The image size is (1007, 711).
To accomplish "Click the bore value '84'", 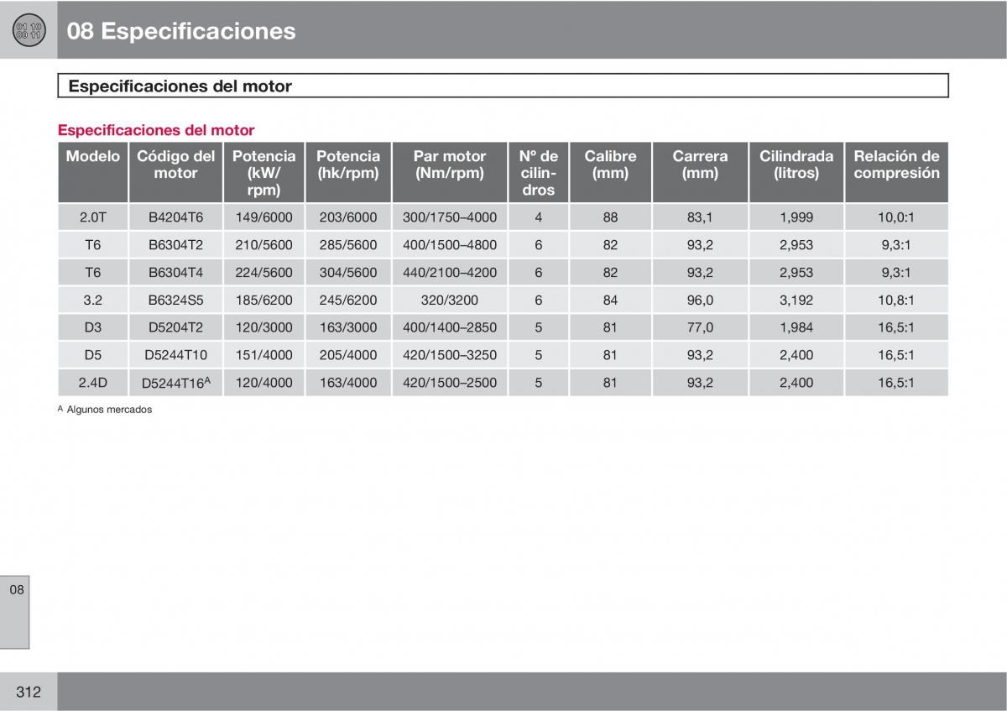I will pyautogui.click(x=610, y=300).
